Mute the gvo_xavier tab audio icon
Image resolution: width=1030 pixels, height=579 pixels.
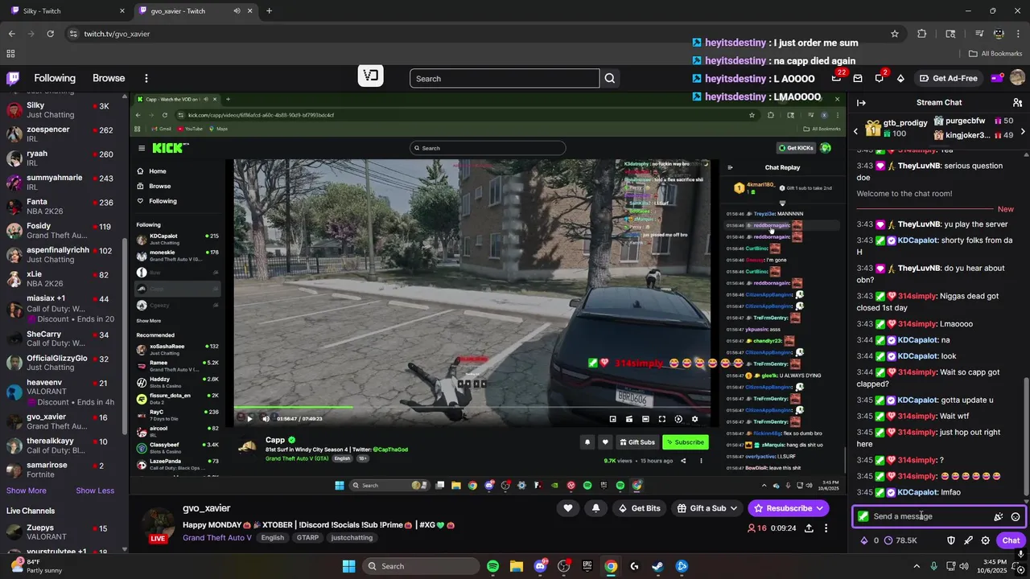[x=237, y=10]
